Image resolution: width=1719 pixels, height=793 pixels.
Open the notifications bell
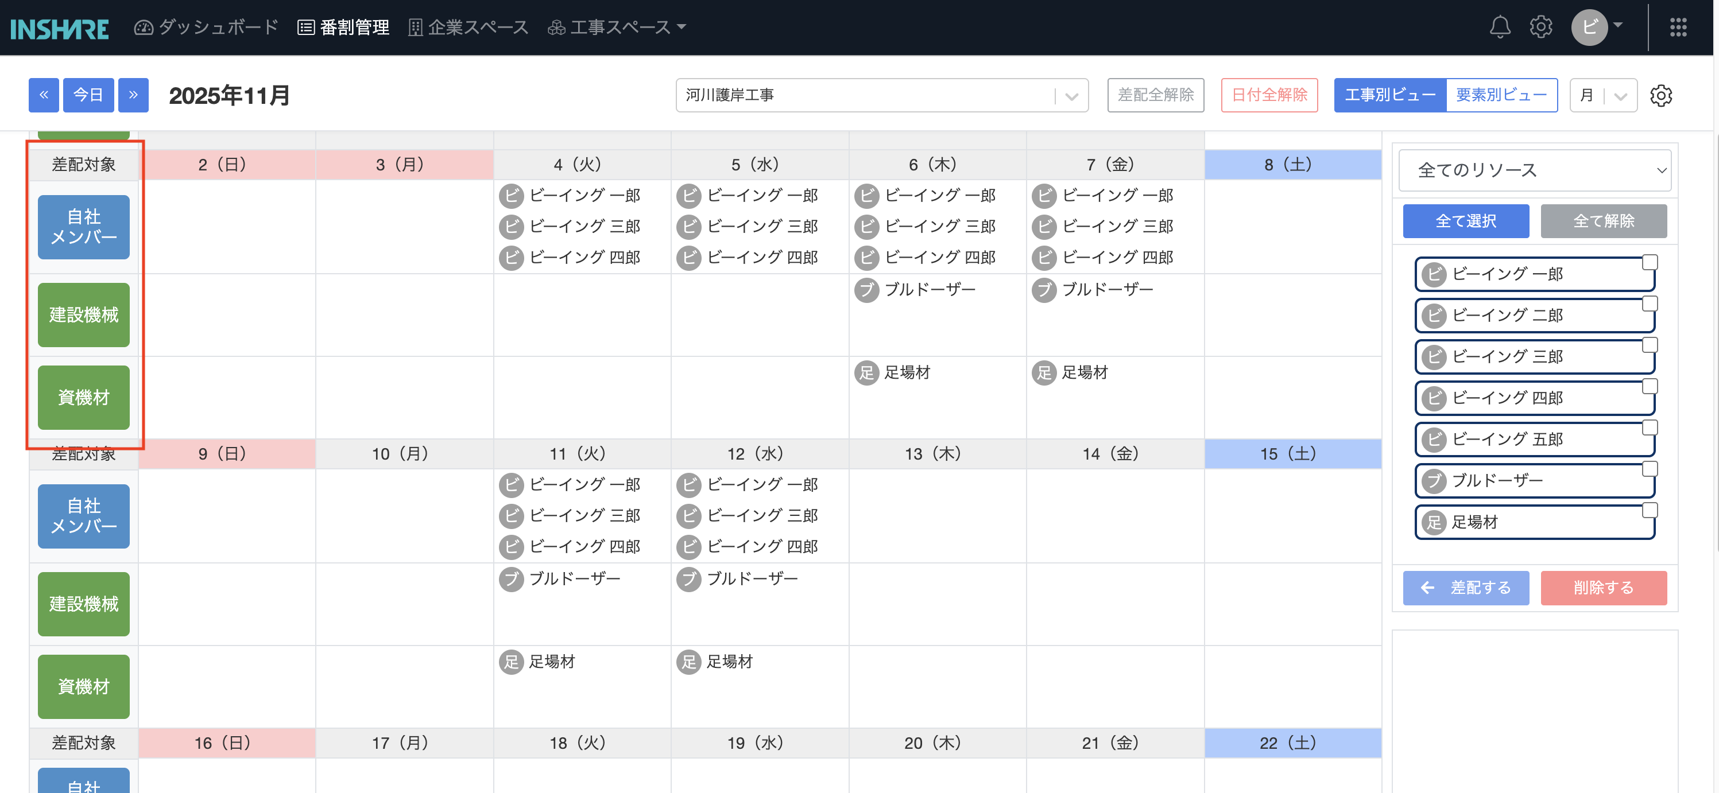pos(1500,28)
